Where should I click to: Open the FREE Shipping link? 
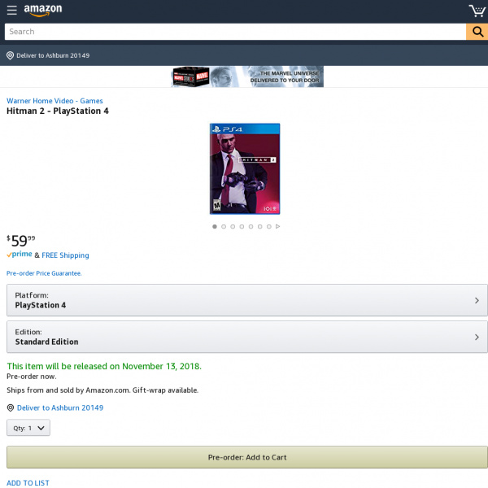pyautogui.click(x=65, y=255)
